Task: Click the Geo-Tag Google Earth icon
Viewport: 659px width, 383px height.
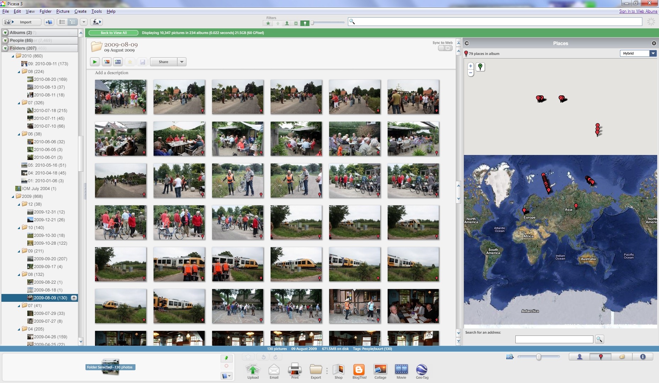Action: click(x=422, y=370)
